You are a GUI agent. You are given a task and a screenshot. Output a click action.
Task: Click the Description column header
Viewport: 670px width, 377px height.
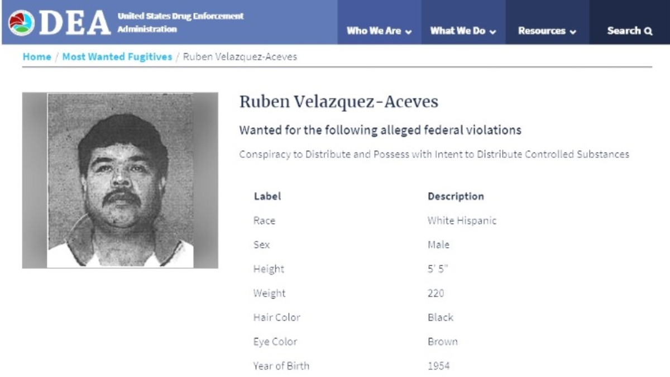coord(456,197)
